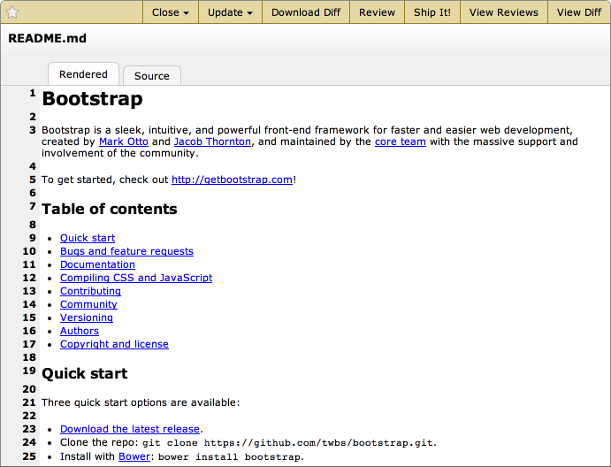Image resolution: width=611 pixels, height=467 pixels.
Task: Click the Download Diff button
Action: click(x=306, y=12)
